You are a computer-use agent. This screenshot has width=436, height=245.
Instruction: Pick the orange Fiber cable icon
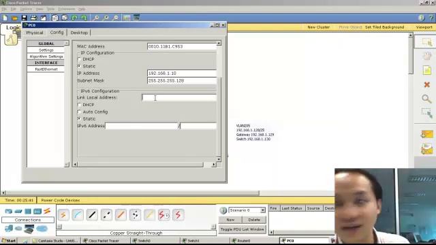121,215
